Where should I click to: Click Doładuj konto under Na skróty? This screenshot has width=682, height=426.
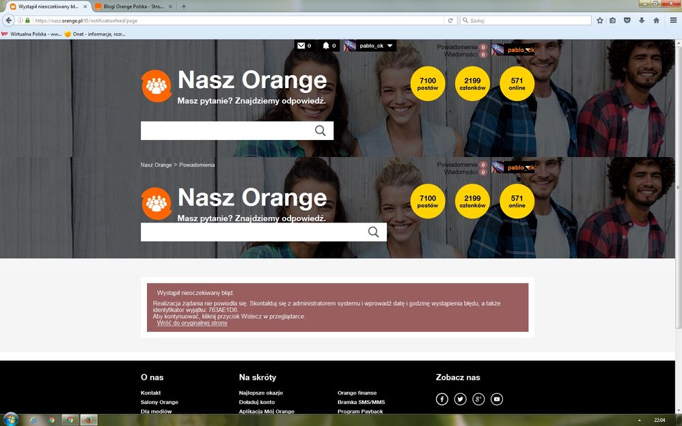[x=256, y=402]
